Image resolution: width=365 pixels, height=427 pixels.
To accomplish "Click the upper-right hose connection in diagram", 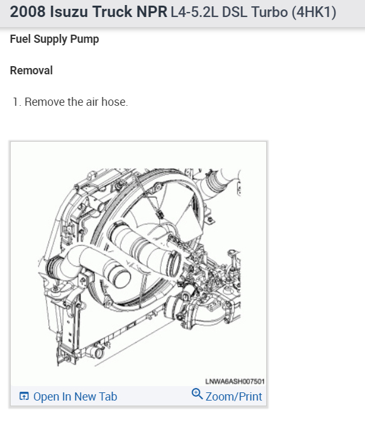I will point(218,180).
